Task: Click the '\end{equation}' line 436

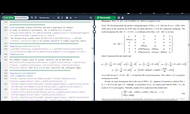Action: 16,54
